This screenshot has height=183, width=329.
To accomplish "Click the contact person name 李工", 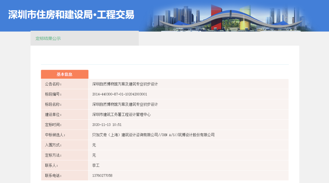I will point(96,165).
